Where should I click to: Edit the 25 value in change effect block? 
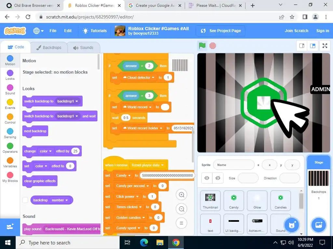coord(75,151)
